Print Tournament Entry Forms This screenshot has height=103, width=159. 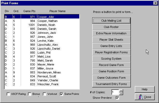pos(111,84)
